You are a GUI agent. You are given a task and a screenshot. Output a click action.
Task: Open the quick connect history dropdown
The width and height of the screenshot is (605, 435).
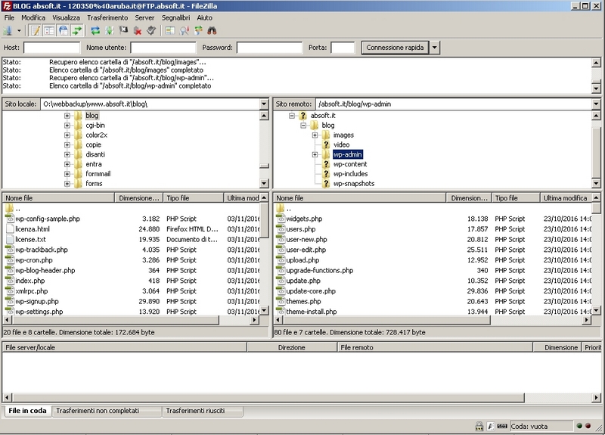click(x=434, y=48)
